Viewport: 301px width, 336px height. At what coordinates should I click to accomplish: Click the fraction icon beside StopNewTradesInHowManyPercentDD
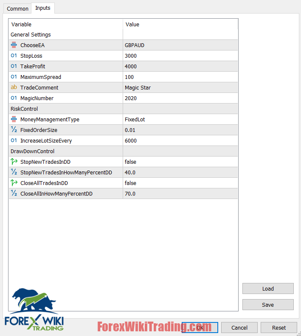(14, 172)
